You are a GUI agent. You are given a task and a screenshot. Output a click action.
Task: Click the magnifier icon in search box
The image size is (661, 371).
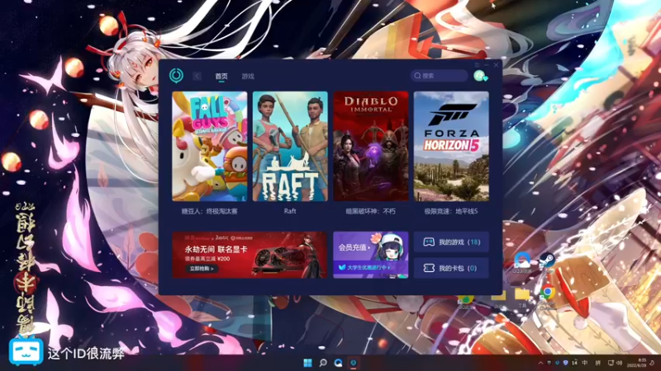(x=417, y=76)
